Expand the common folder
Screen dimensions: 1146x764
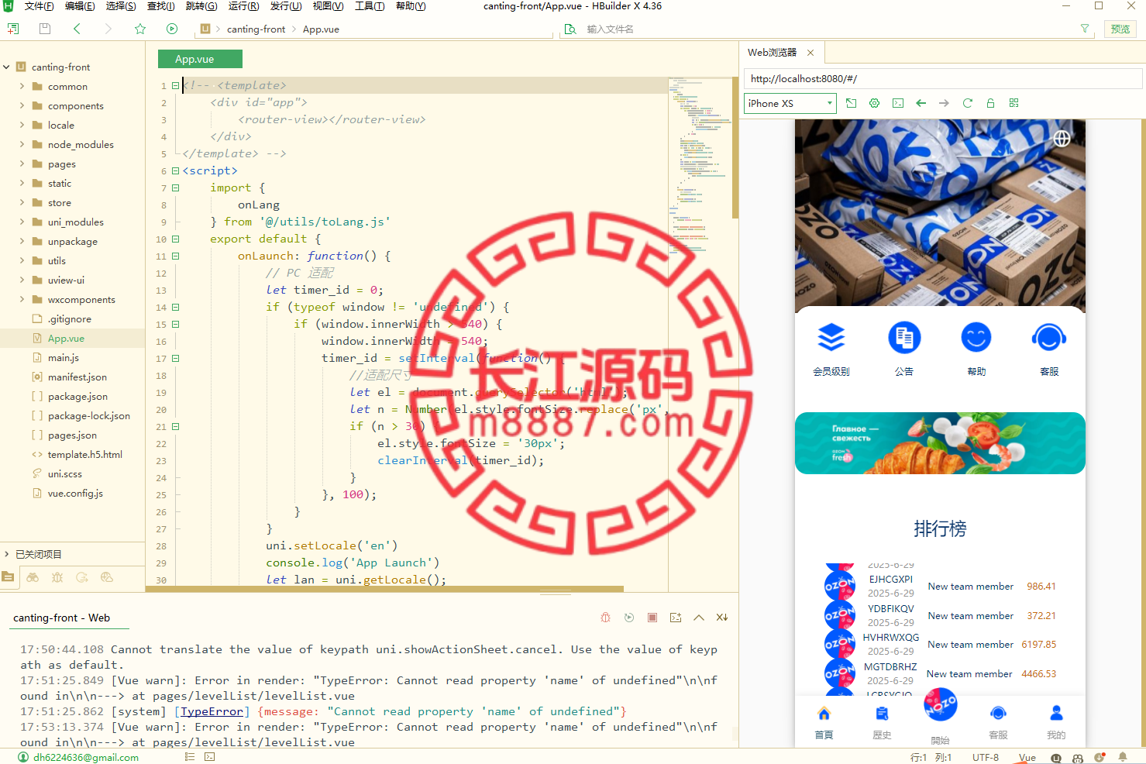22,86
